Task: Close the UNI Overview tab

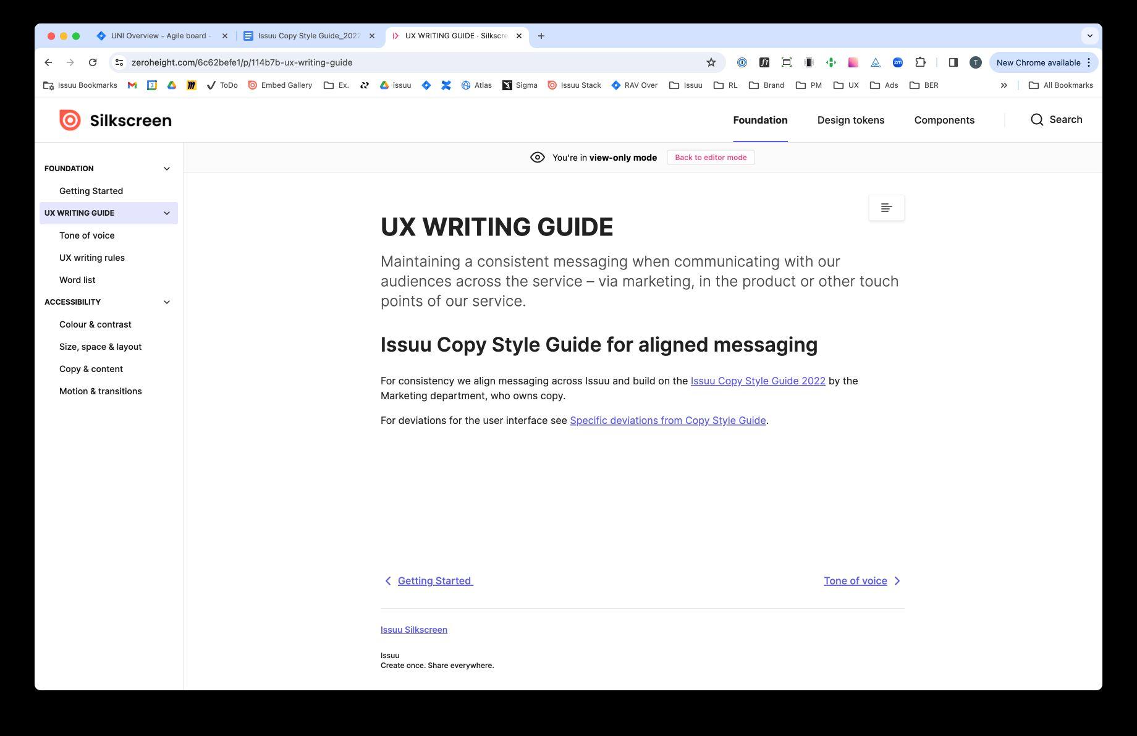Action: click(x=225, y=36)
